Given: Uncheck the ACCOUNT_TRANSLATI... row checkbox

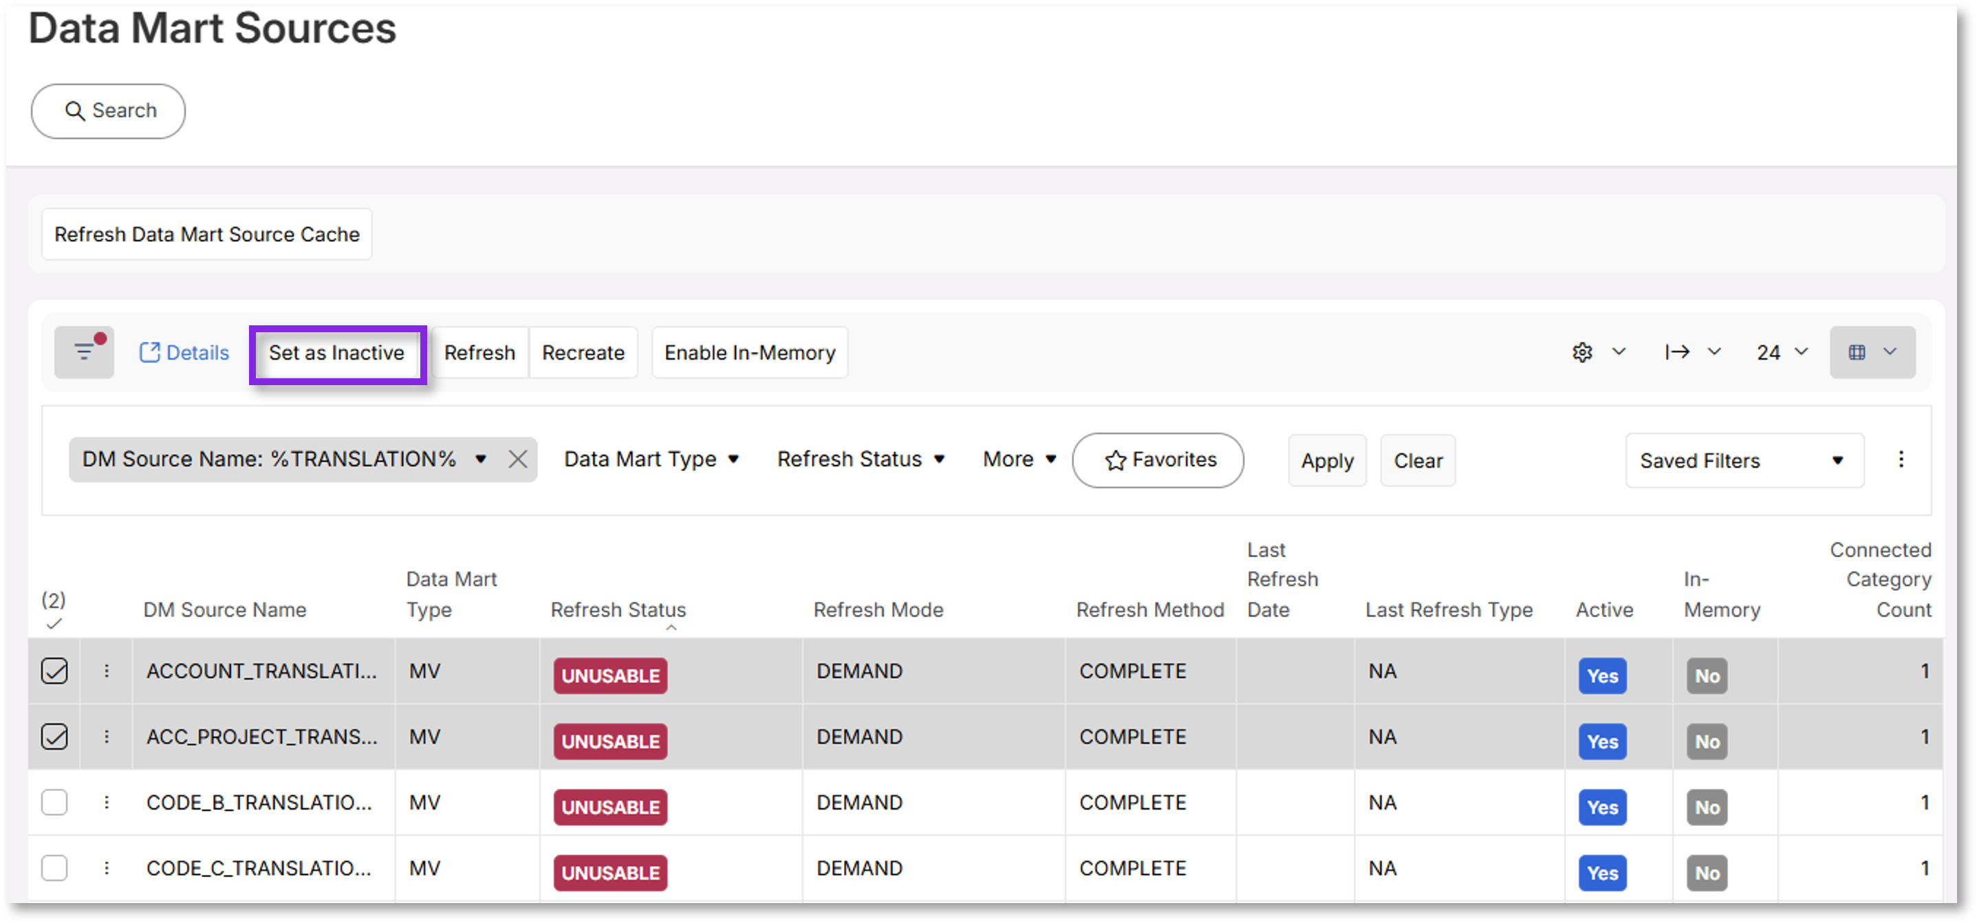Looking at the screenshot, I should tap(54, 671).
